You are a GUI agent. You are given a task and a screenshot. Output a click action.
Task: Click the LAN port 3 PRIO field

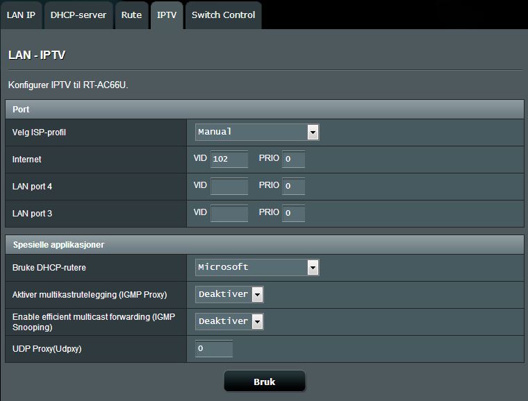click(x=294, y=213)
